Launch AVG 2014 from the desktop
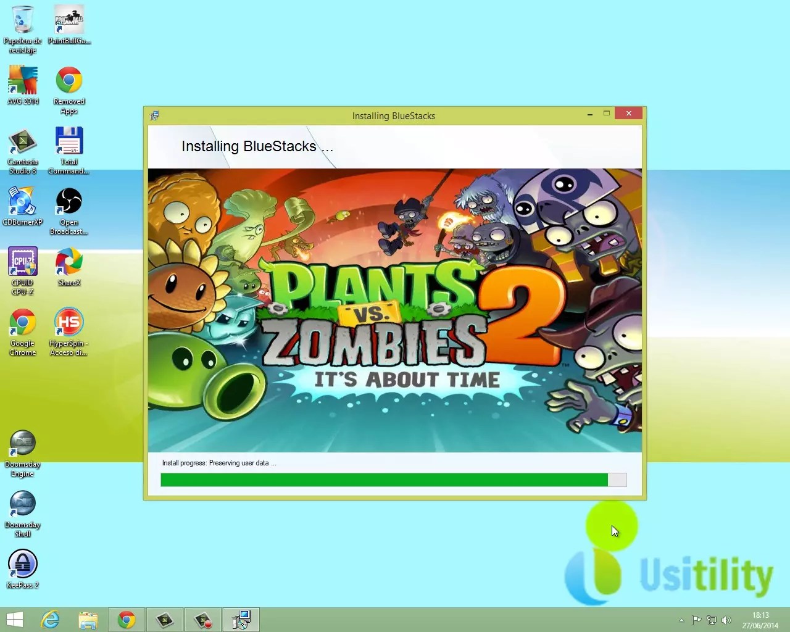This screenshot has width=790, height=632. point(23,81)
